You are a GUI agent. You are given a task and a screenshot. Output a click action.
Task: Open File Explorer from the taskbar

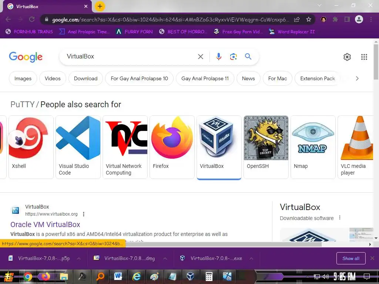pos(64,277)
